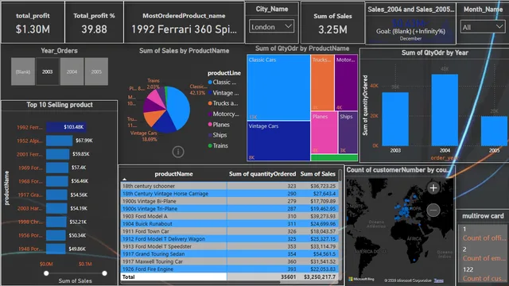509x286 pixels.
Task: Select 18th Century Vintage Horse Carriage row
Action: (230, 194)
